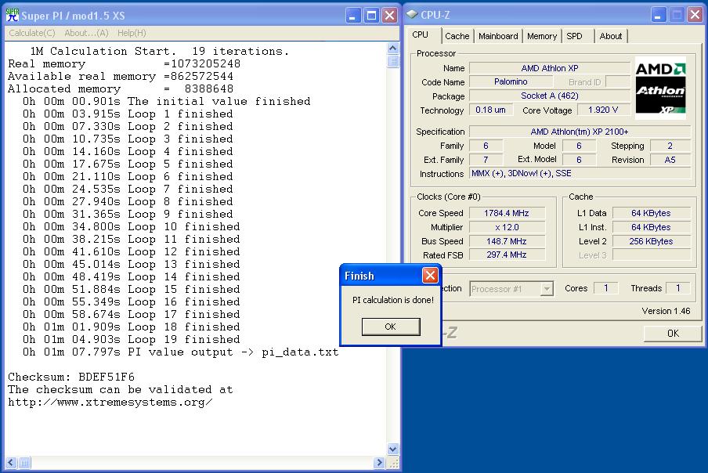Click the PI value output pi_data.txt line
The width and height of the screenshot is (708, 473).
point(181,352)
